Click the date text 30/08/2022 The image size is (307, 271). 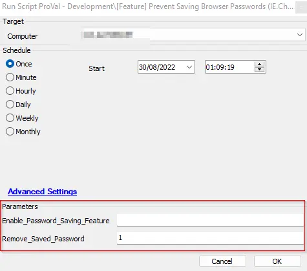tap(157, 67)
